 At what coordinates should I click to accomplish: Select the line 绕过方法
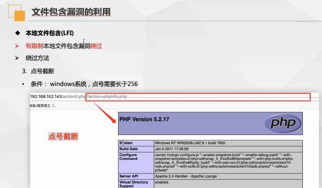click(x=38, y=58)
